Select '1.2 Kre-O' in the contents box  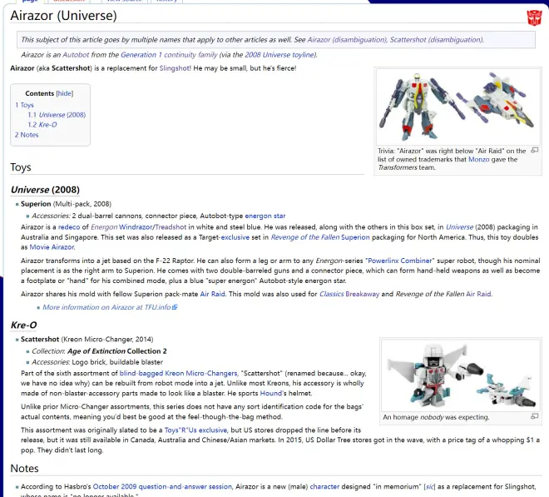point(42,125)
